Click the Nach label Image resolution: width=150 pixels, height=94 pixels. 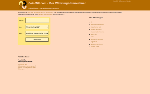pyautogui.click(x=21, y=33)
